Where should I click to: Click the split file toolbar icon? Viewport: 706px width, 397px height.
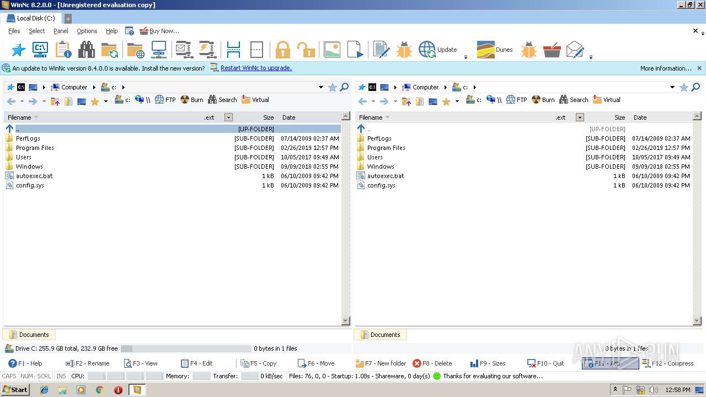pos(233,50)
